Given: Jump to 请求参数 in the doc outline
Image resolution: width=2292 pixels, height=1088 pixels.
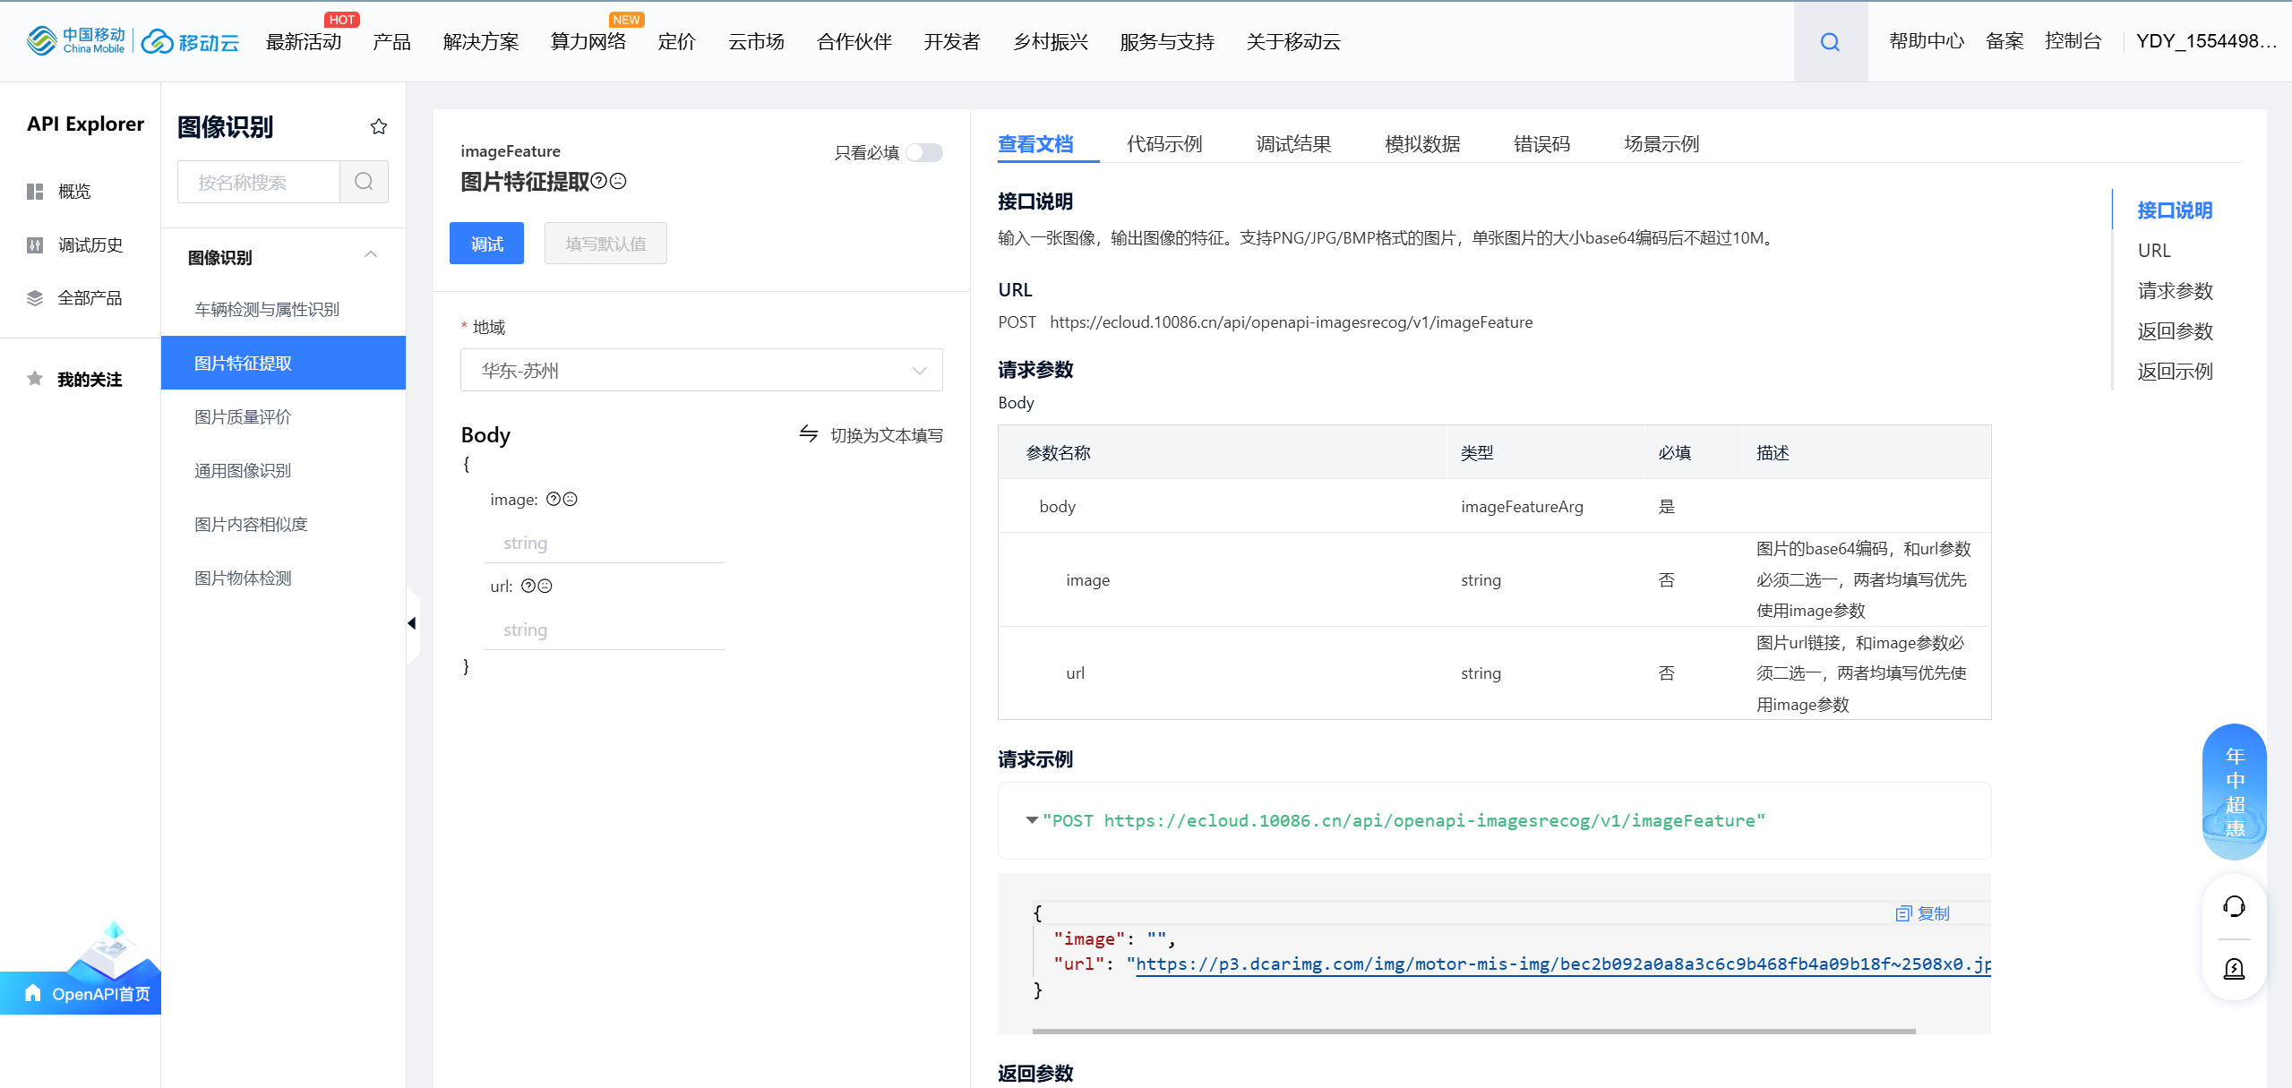Looking at the screenshot, I should pyautogui.click(x=2175, y=291).
